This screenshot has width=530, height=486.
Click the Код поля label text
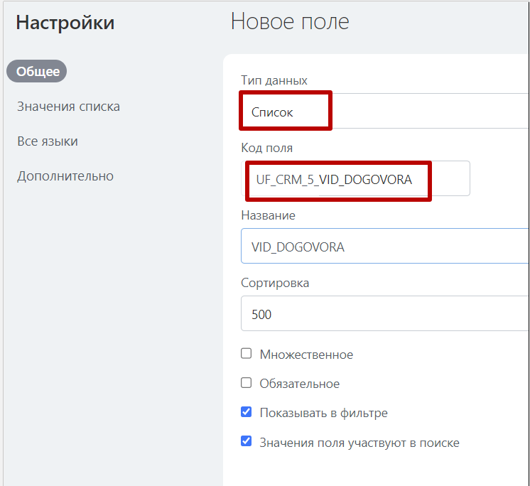pos(266,148)
